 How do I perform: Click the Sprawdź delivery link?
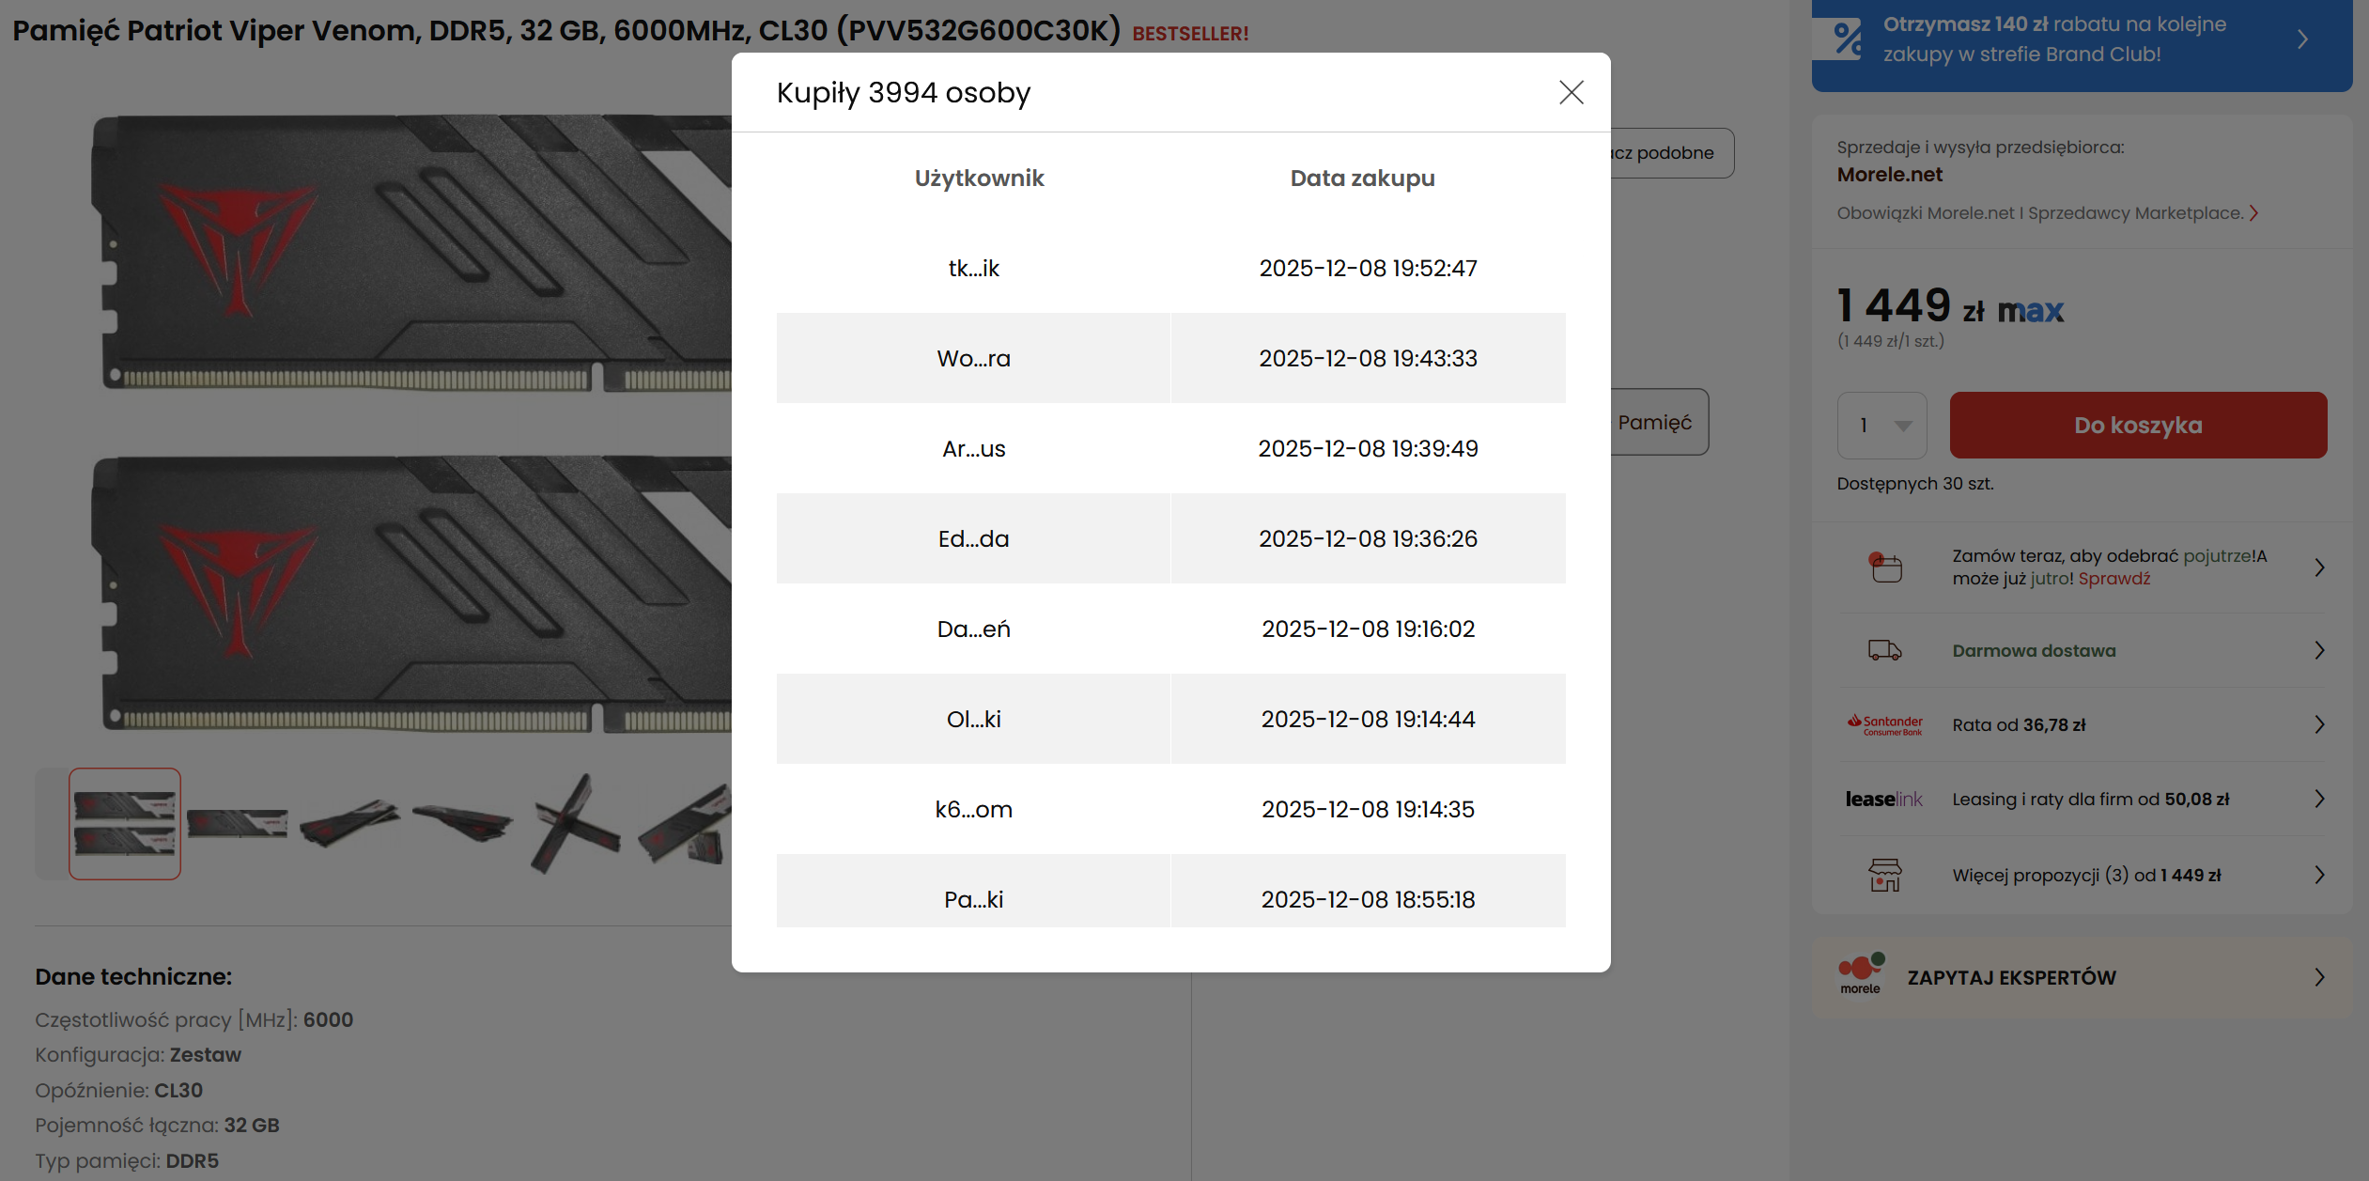2114,579
